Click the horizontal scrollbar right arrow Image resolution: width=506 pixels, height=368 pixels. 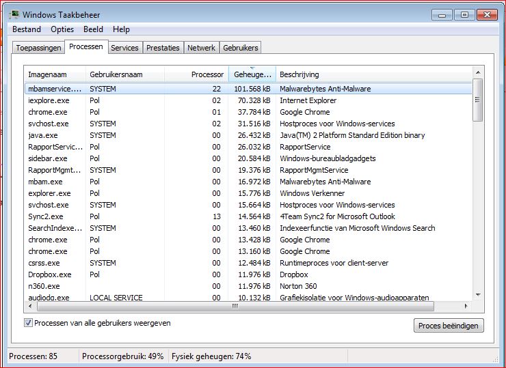pos(466,306)
